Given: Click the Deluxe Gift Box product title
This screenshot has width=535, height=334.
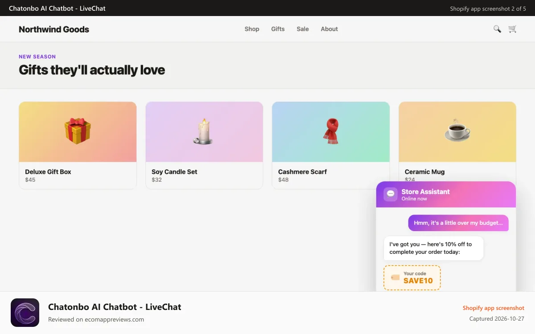Looking at the screenshot, I should (x=48, y=172).
